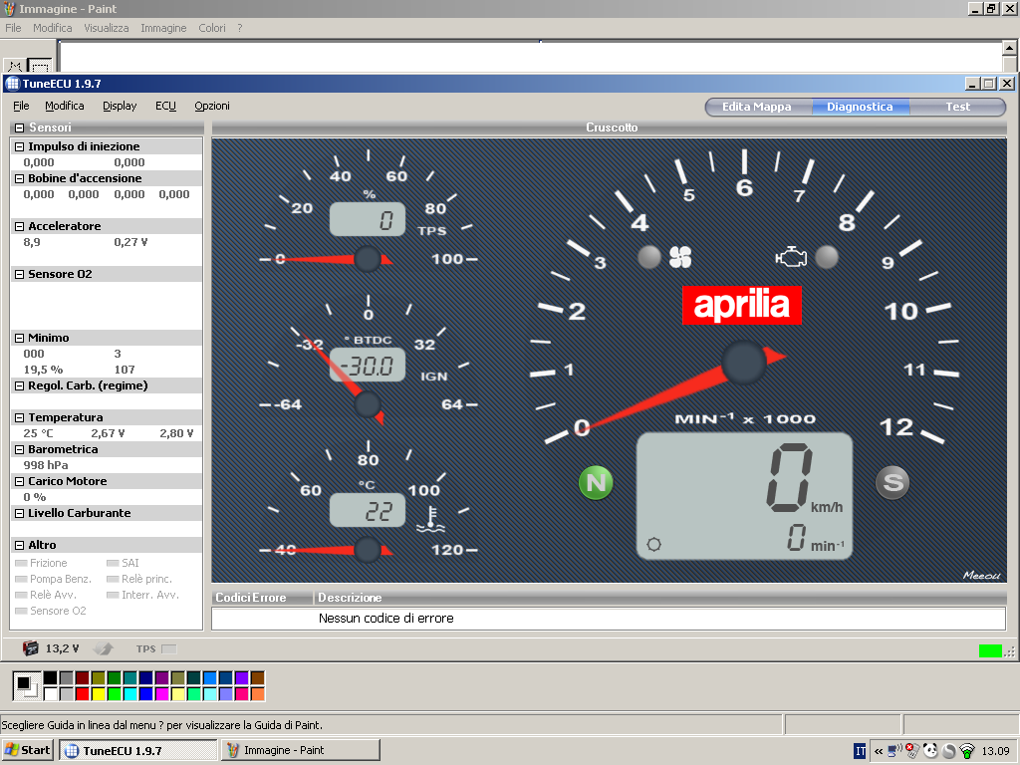Screen dimensions: 1020x765
Task: Pick the magenta swatch in Paint's palette
Action: 162,694
